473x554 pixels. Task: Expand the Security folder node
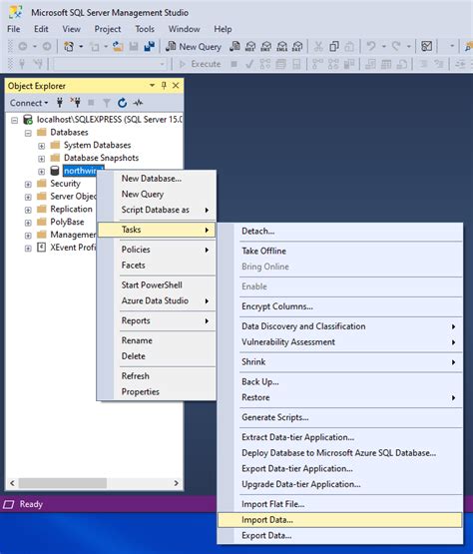[28, 184]
